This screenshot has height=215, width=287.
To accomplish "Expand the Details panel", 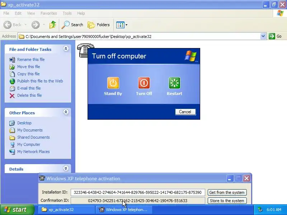I will [66, 168].
